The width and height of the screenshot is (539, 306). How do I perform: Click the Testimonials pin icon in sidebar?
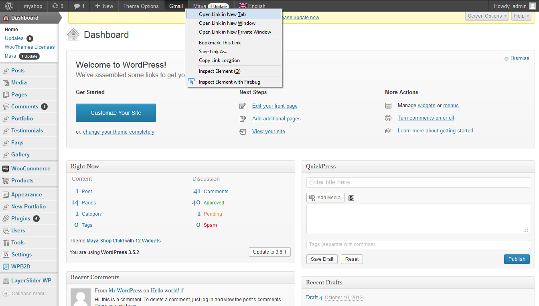tap(6, 130)
